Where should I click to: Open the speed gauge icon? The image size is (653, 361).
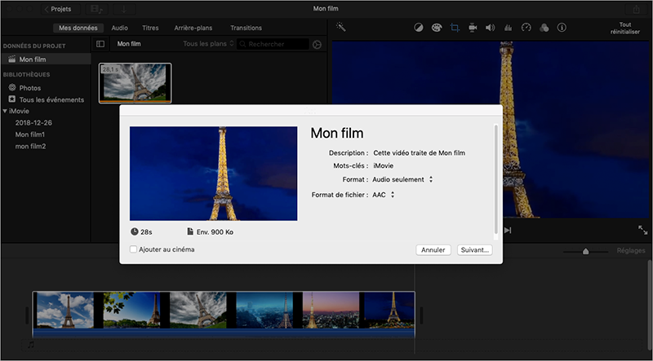526,28
